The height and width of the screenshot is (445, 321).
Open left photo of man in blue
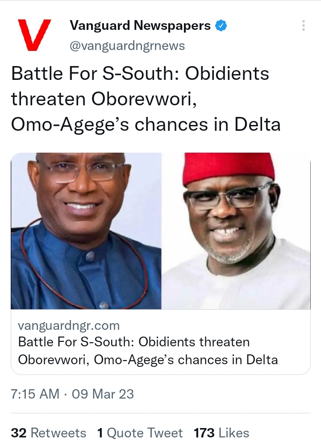pyautogui.click(x=86, y=231)
